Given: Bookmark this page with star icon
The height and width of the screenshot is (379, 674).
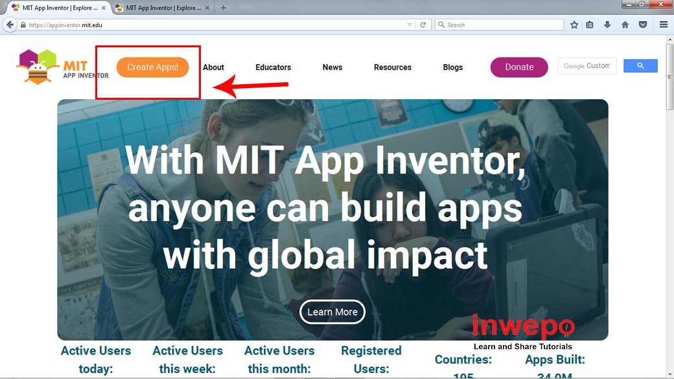Looking at the screenshot, I should (x=574, y=25).
